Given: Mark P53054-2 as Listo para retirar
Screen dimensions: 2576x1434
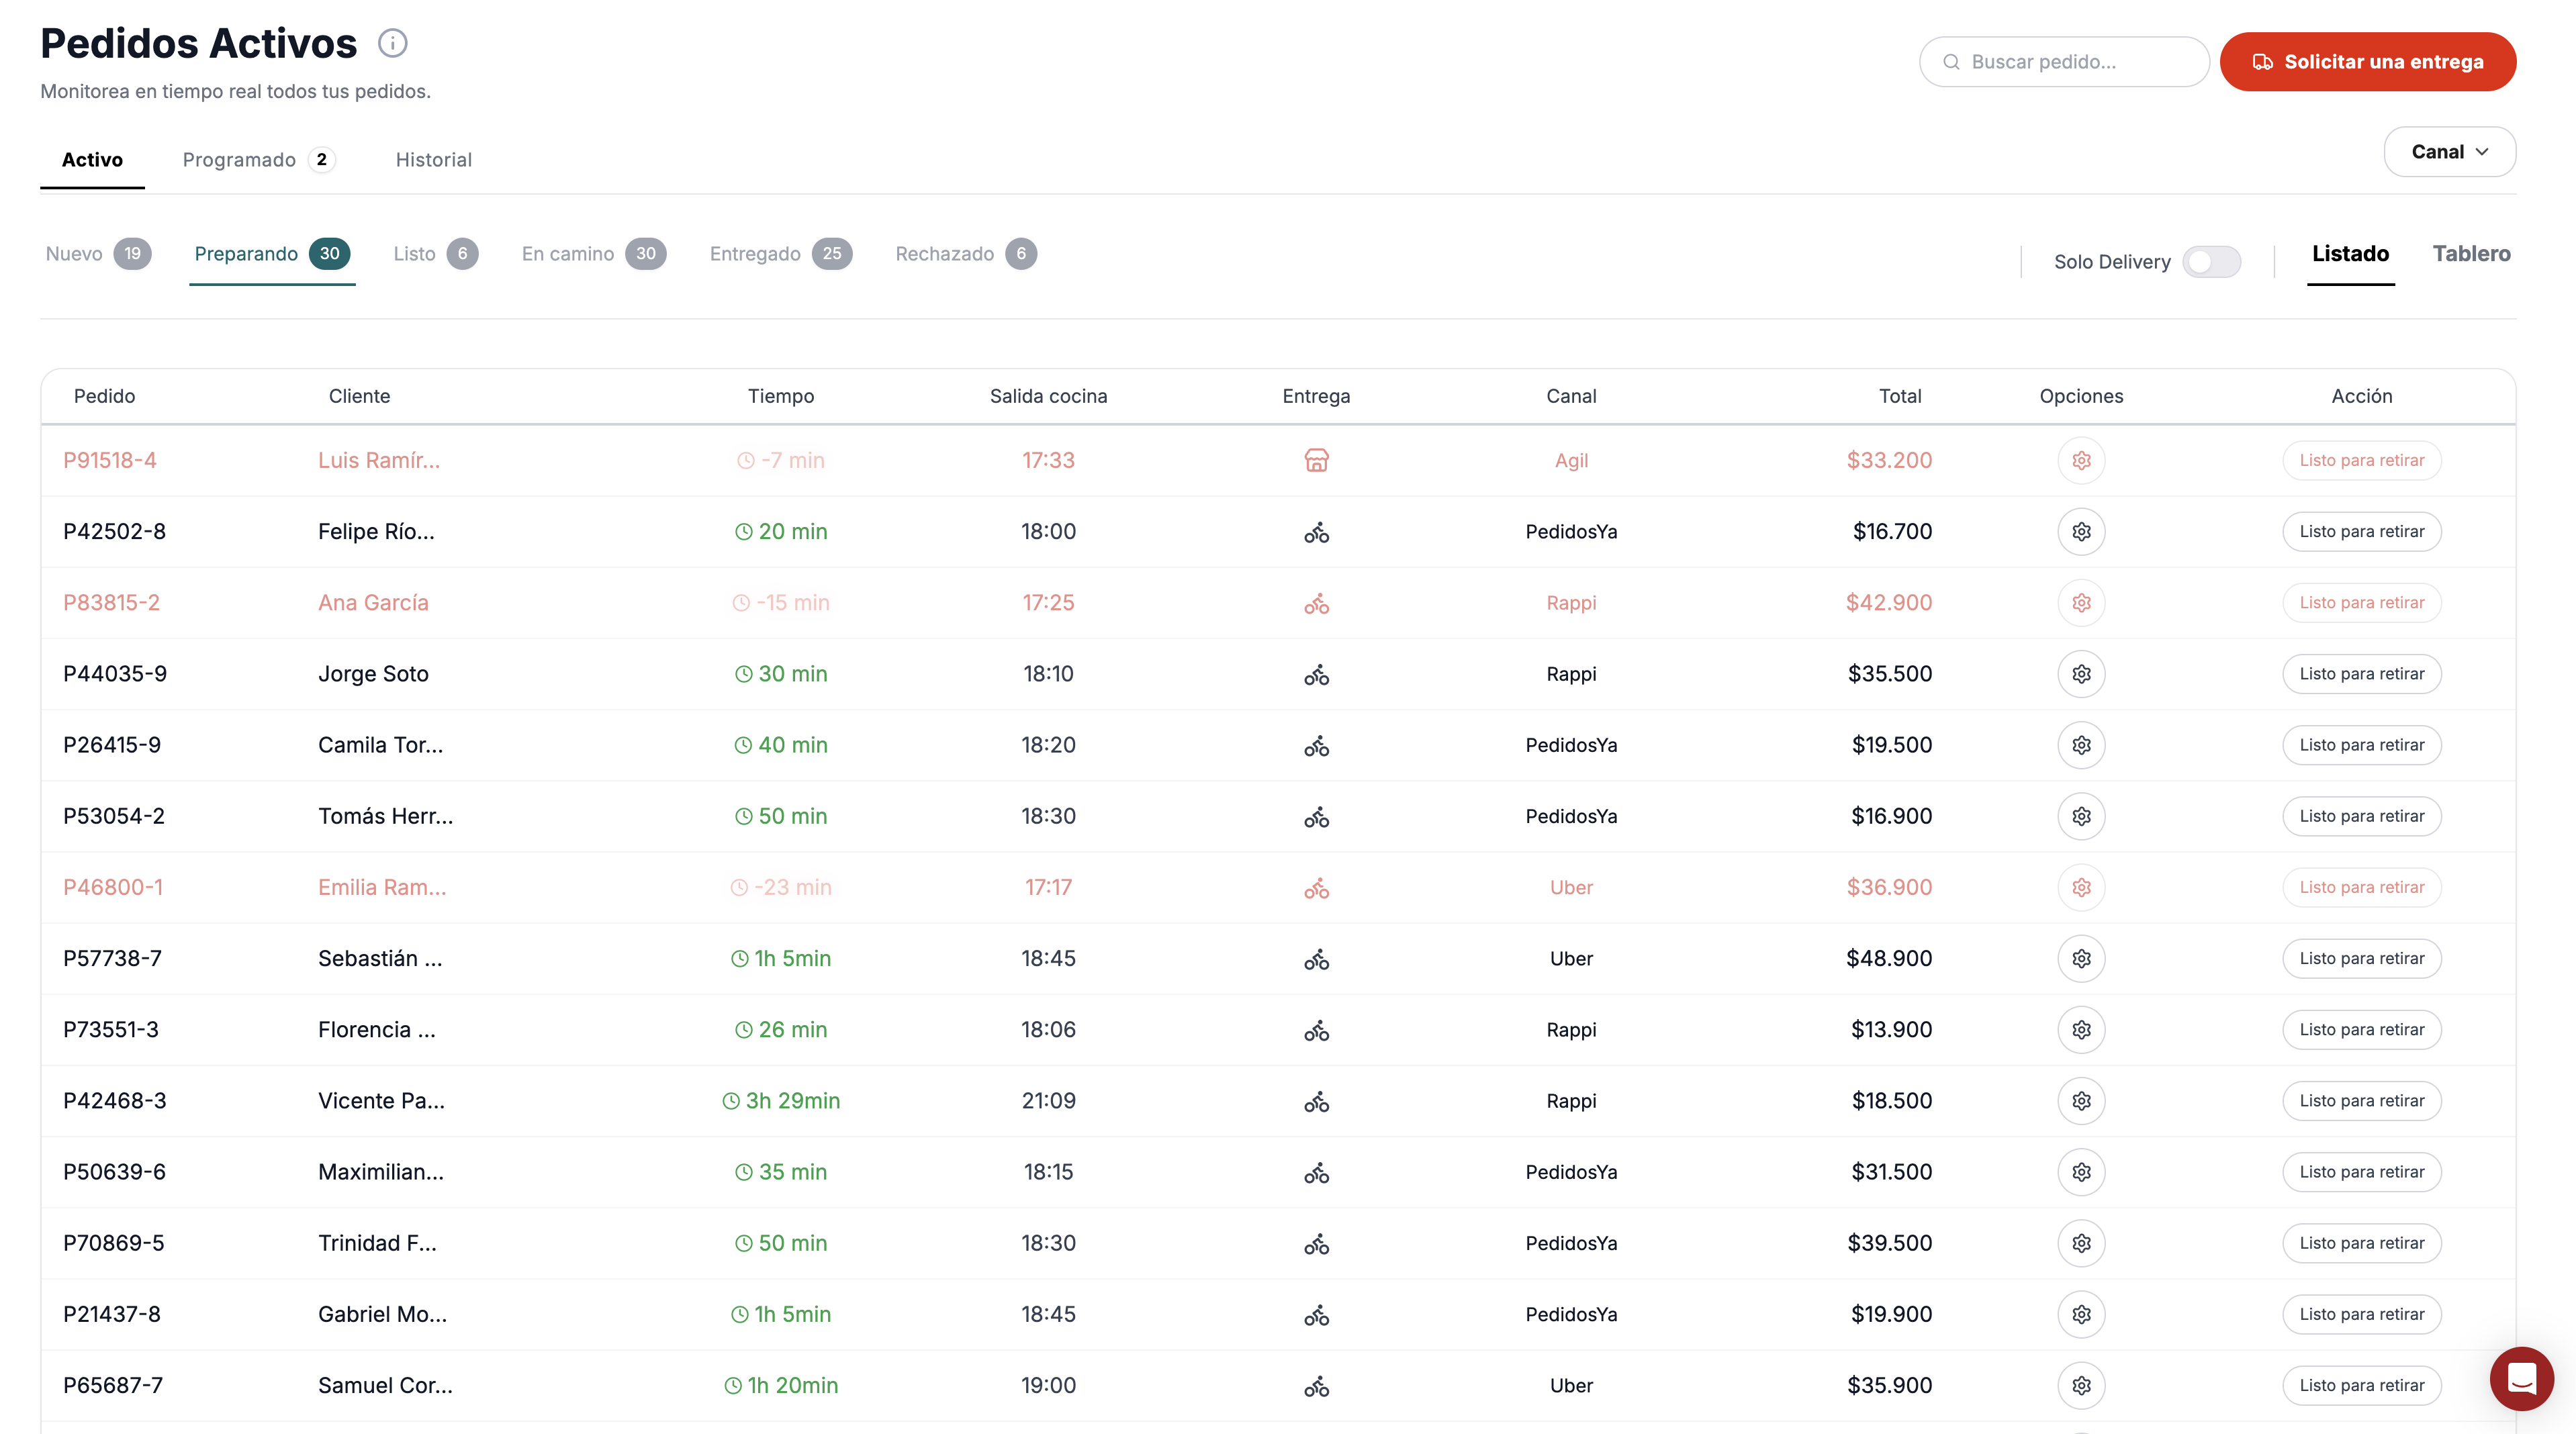Looking at the screenshot, I should [2361, 817].
